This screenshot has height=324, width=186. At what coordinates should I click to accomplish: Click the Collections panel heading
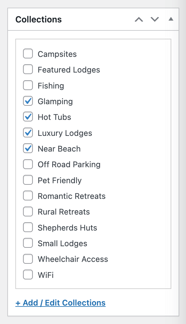(x=39, y=20)
